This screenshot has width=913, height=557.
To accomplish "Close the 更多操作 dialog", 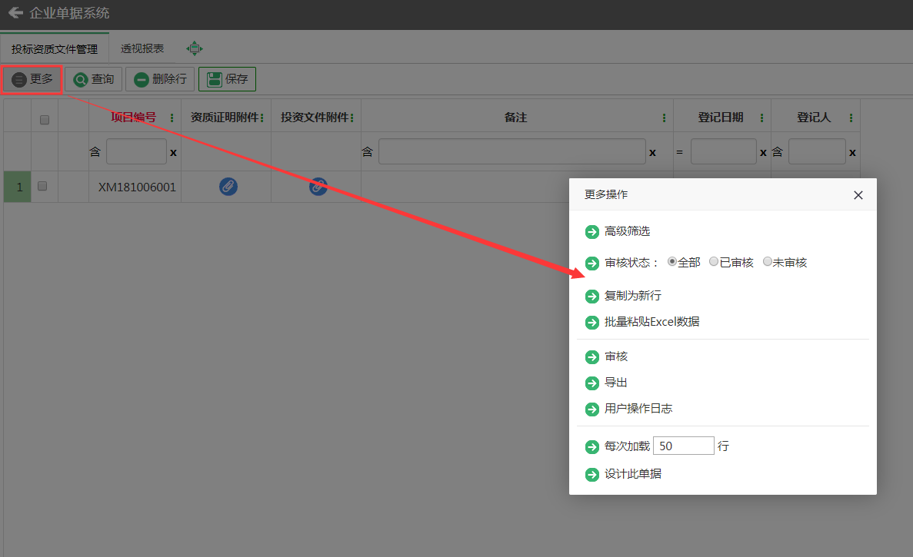I will coord(858,195).
